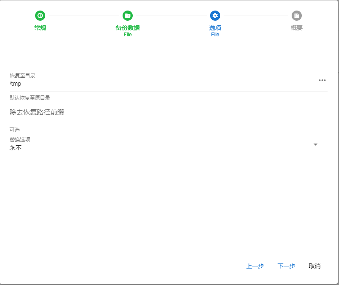The width and height of the screenshot is (339, 285).
Task: Click the 选项 step gear icon
Action: [x=215, y=16]
